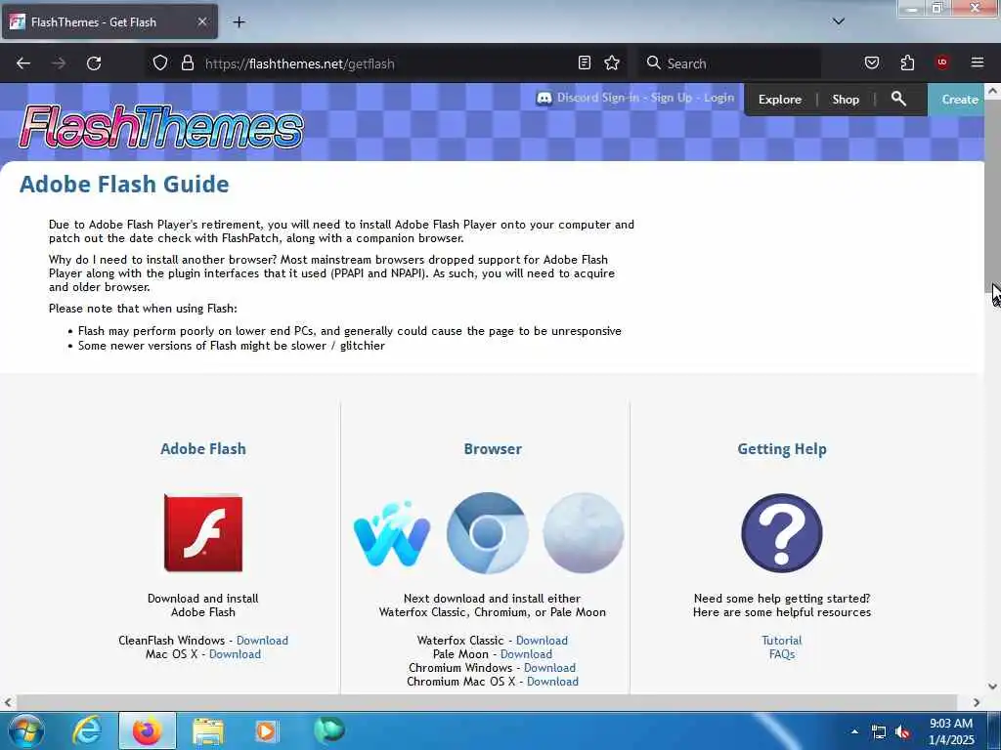
Task: Click horizontal scrollbar right arrow
Action: tap(977, 702)
